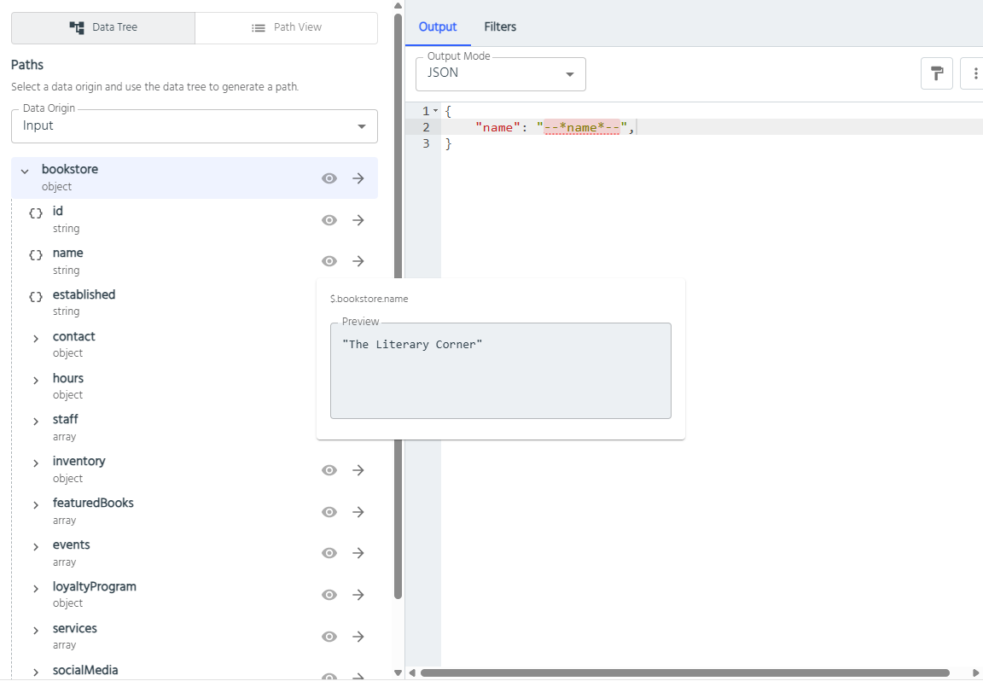Show preview for events via eye icon
The width and height of the screenshot is (983, 687).
pos(329,553)
